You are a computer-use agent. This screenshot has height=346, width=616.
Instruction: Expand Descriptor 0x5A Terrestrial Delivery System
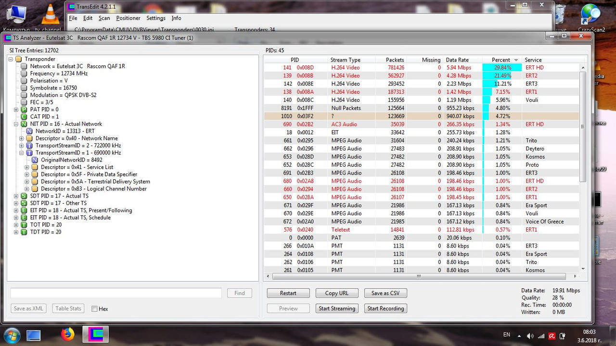pyautogui.click(x=27, y=182)
